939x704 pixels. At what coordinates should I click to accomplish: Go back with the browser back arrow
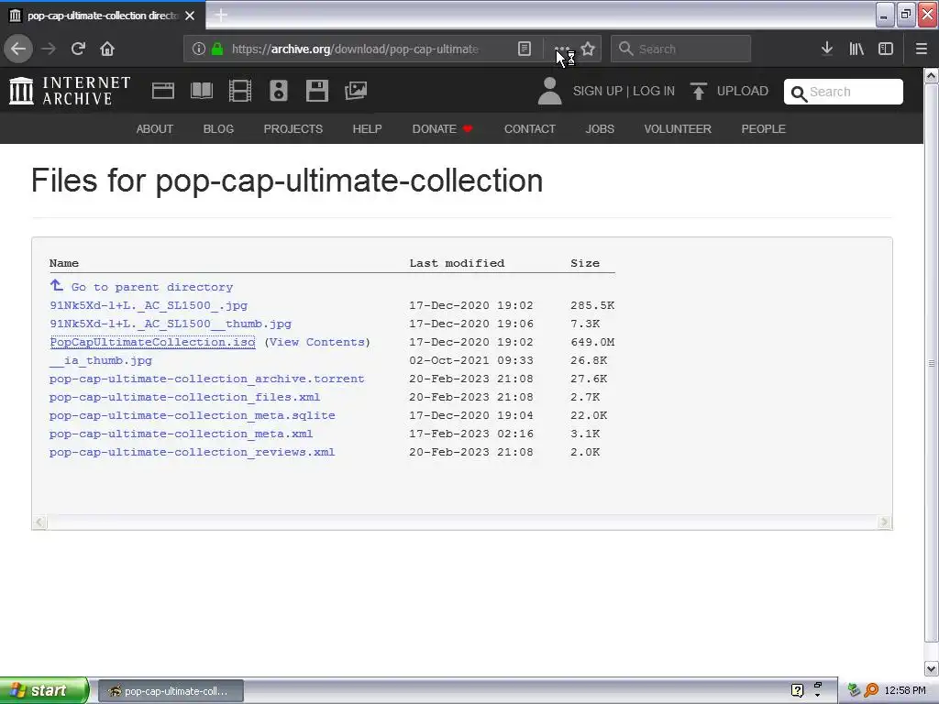(18, 49)
